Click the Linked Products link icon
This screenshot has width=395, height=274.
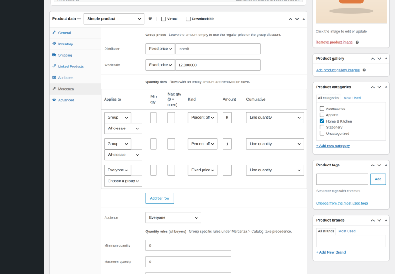pos(54,66)
